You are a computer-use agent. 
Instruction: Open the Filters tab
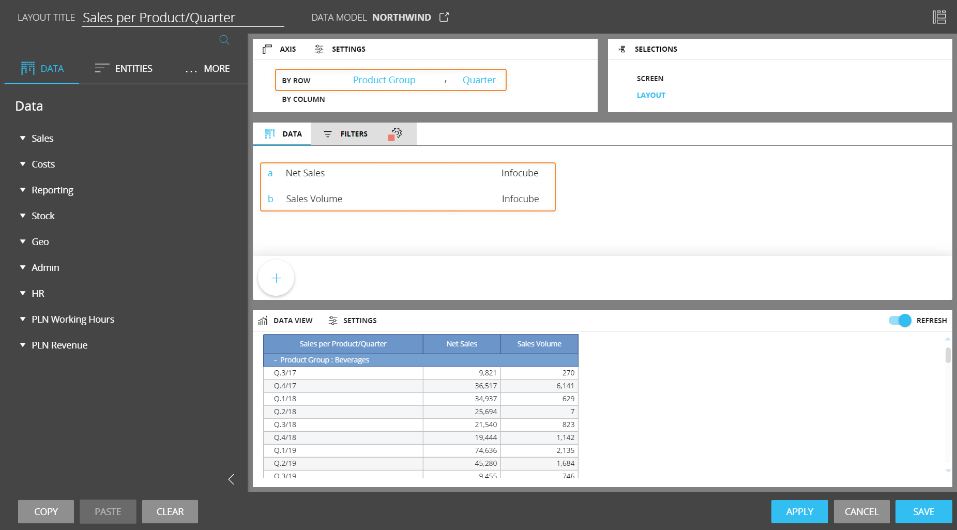point(346,134)
